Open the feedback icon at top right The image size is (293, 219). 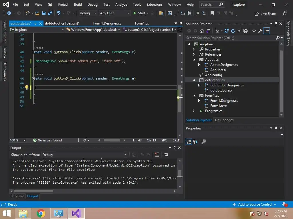point(285,13)
